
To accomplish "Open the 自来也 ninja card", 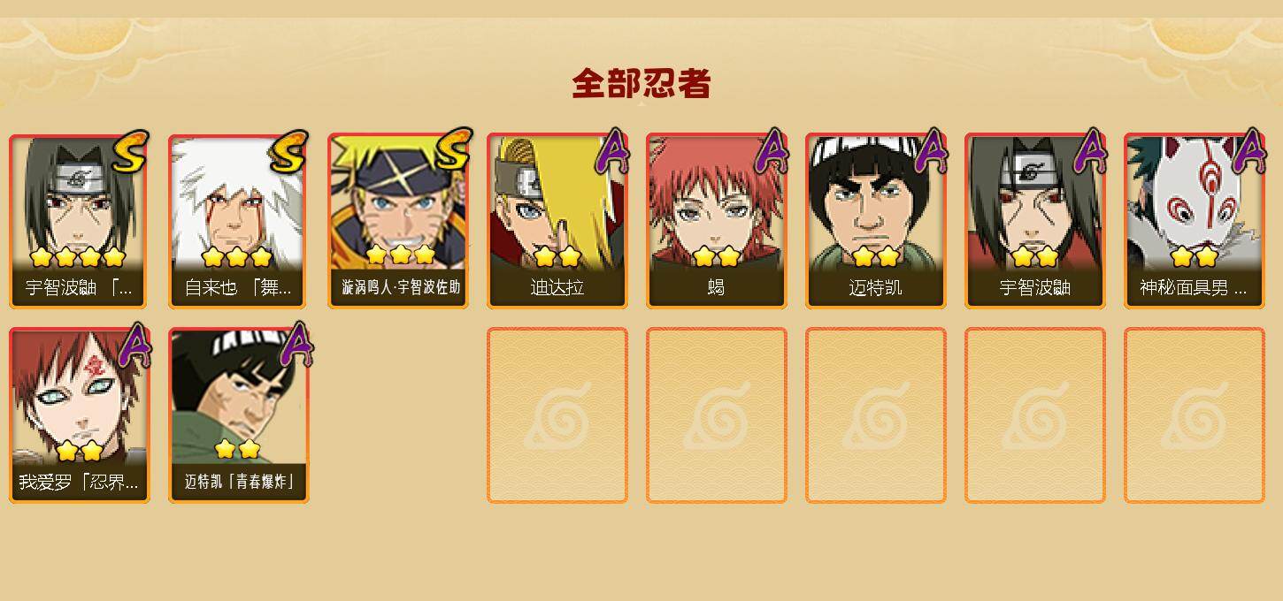I will click(x=238, y=221).
